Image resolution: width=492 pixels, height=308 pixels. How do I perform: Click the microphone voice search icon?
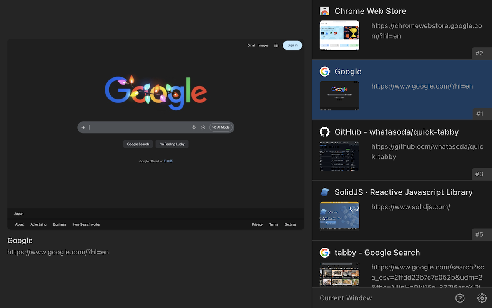point(194,127)
